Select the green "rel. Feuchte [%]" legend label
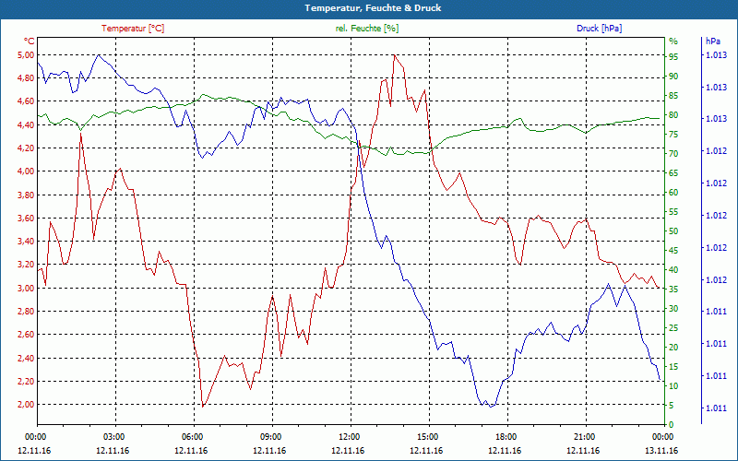This screenshot has width=738, height=461. [x=367, y=29]
